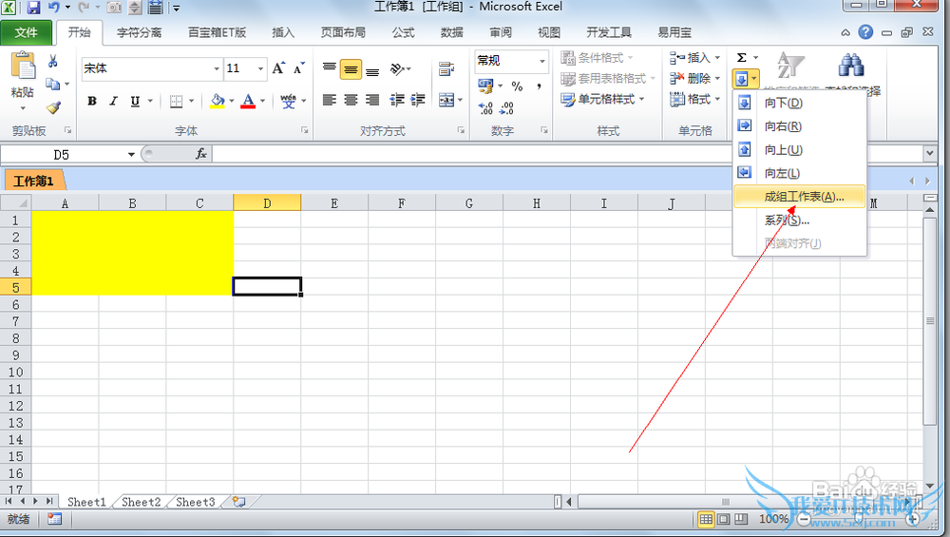Toggle Underline formatting
950x537 pixels.
point(135,101)
